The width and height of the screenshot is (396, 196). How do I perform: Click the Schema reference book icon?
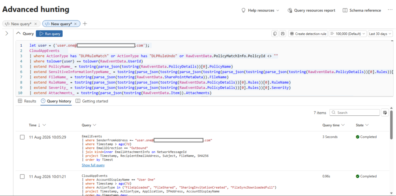(345, 10)
